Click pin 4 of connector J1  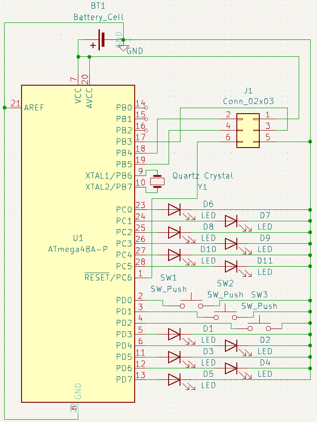point(228,126)
